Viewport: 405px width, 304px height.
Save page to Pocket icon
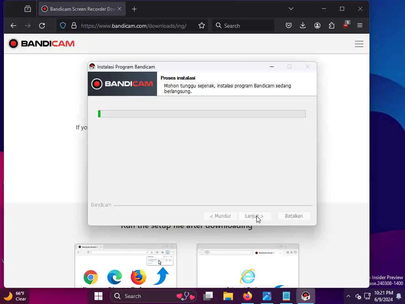tap(288, 25)
